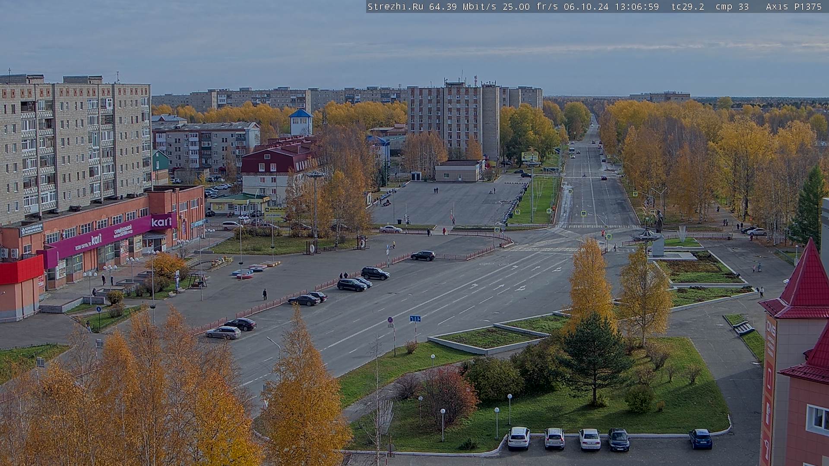Click the 25.00 fr/s frame rate value
Viewport: 829px width, 466px height.
(530, 6)
